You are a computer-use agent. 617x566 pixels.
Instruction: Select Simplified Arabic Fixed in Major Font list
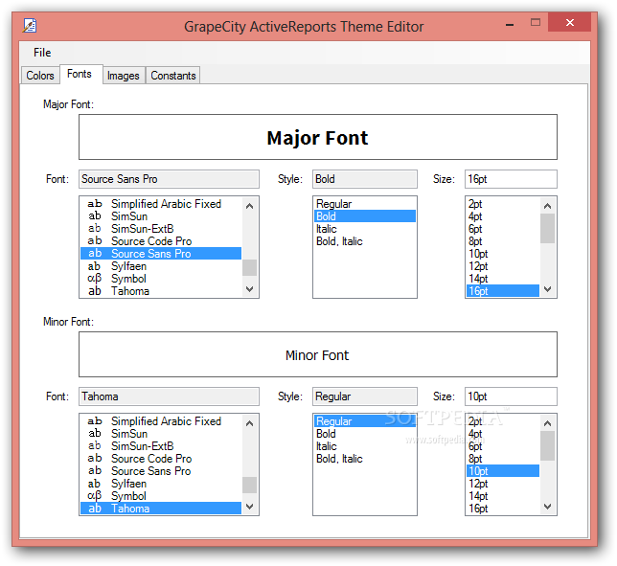(161, 204)
